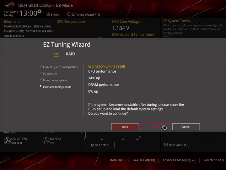The image size is (226, 170).
Task: Click the CPU OPT FAN icon
Action: pos(7,141)
